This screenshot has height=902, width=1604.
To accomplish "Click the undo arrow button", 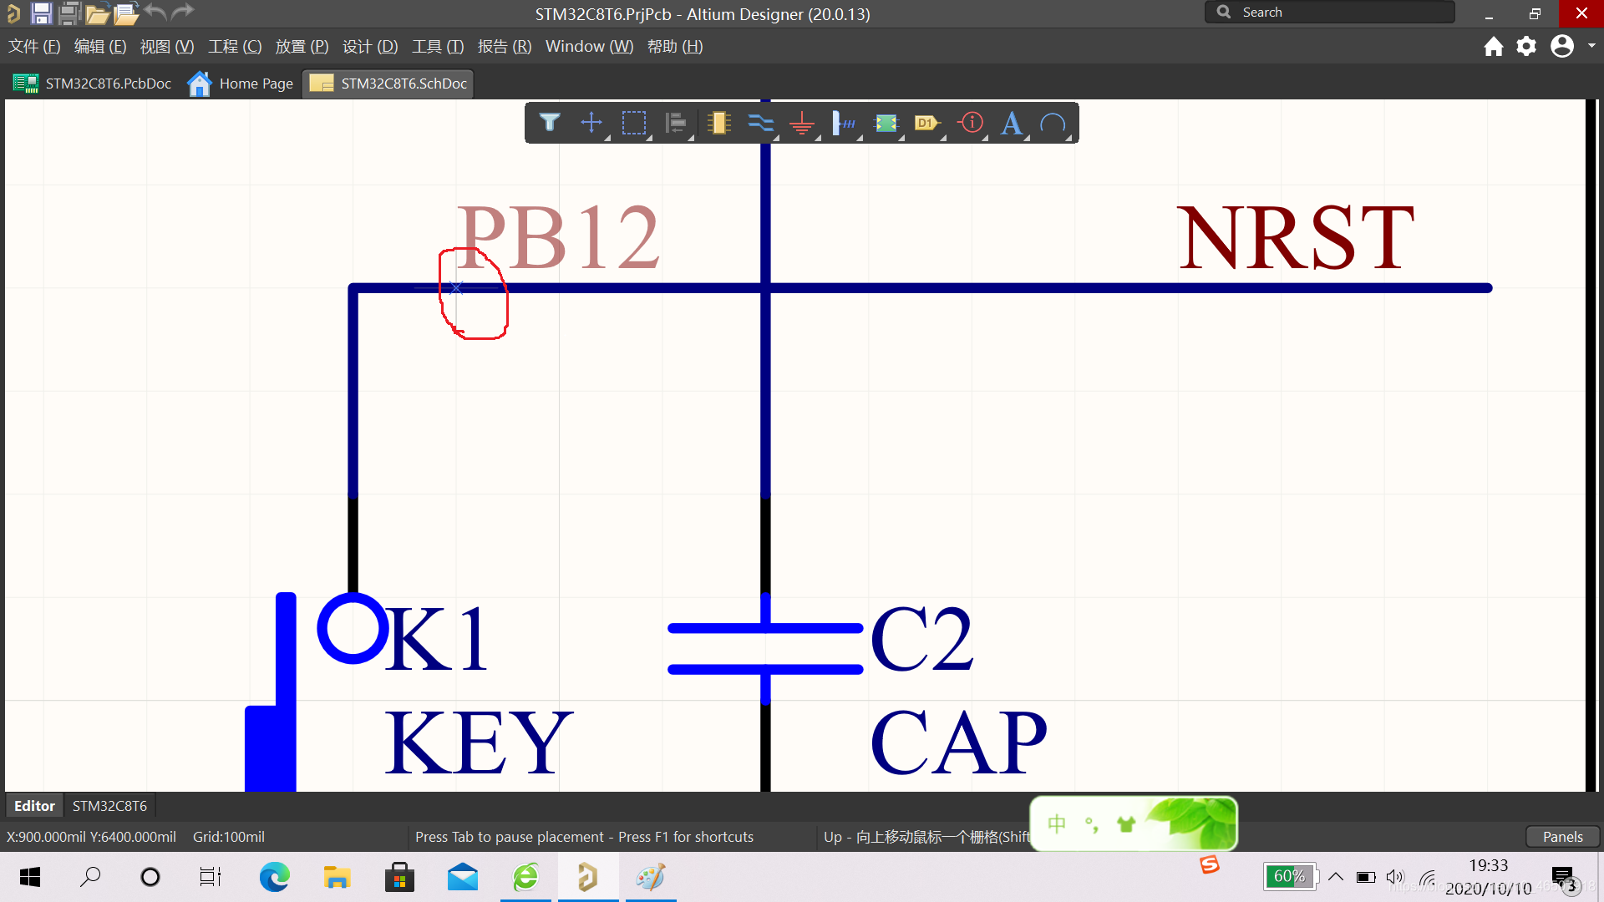I will point(156,13).
